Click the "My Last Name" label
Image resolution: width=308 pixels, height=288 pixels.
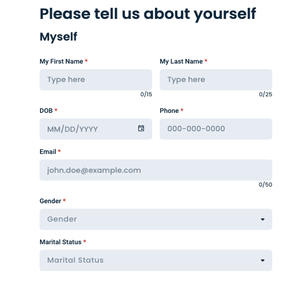click(x=181, y=61)
